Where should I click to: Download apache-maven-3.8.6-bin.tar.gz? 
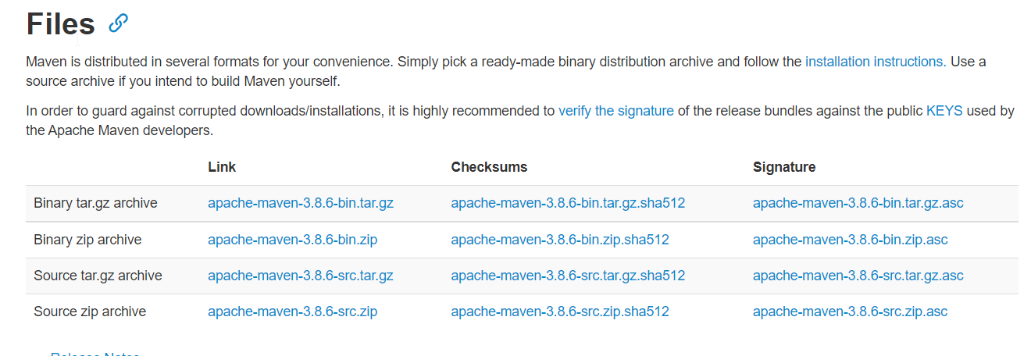[x=300, y=203]
